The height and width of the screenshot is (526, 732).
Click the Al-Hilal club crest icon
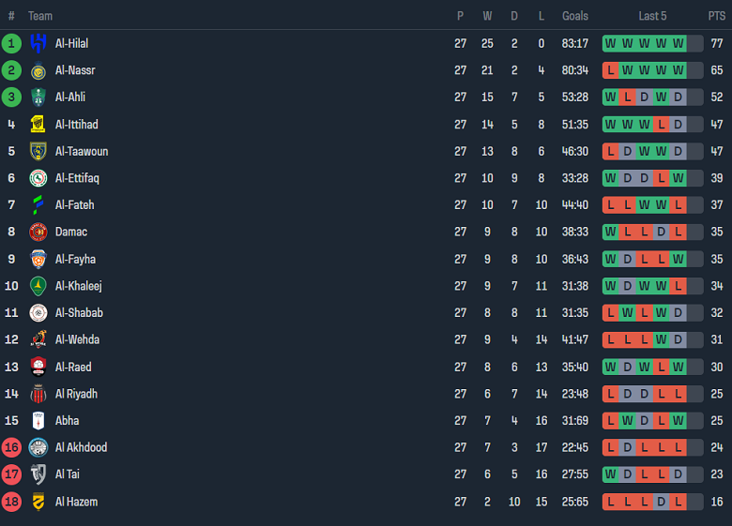(x=38, y=43)
